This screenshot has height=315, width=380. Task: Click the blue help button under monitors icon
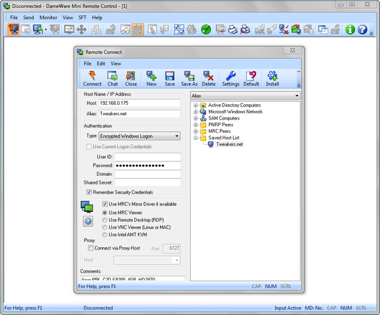[88, 221]
